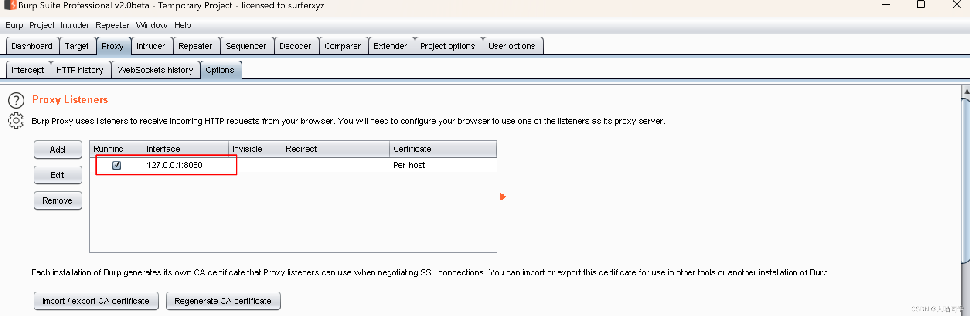
Task: Open the Project menu
Action: pyautogui.click(x=42, y=25)
